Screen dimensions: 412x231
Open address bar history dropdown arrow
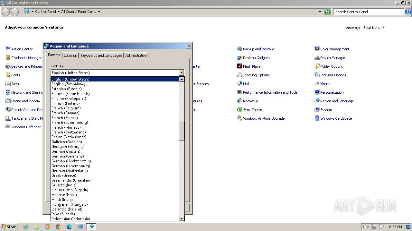tap(320, 12)
